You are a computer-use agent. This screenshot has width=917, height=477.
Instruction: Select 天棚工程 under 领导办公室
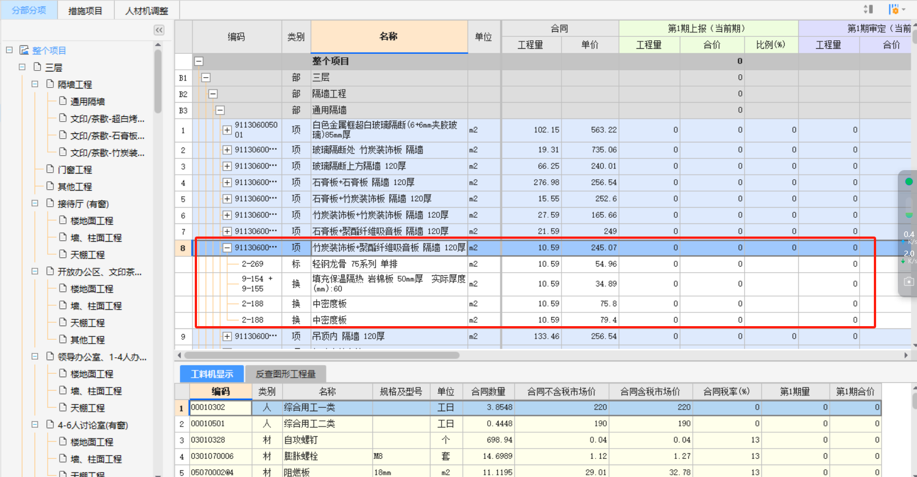(x=87, y=408)
